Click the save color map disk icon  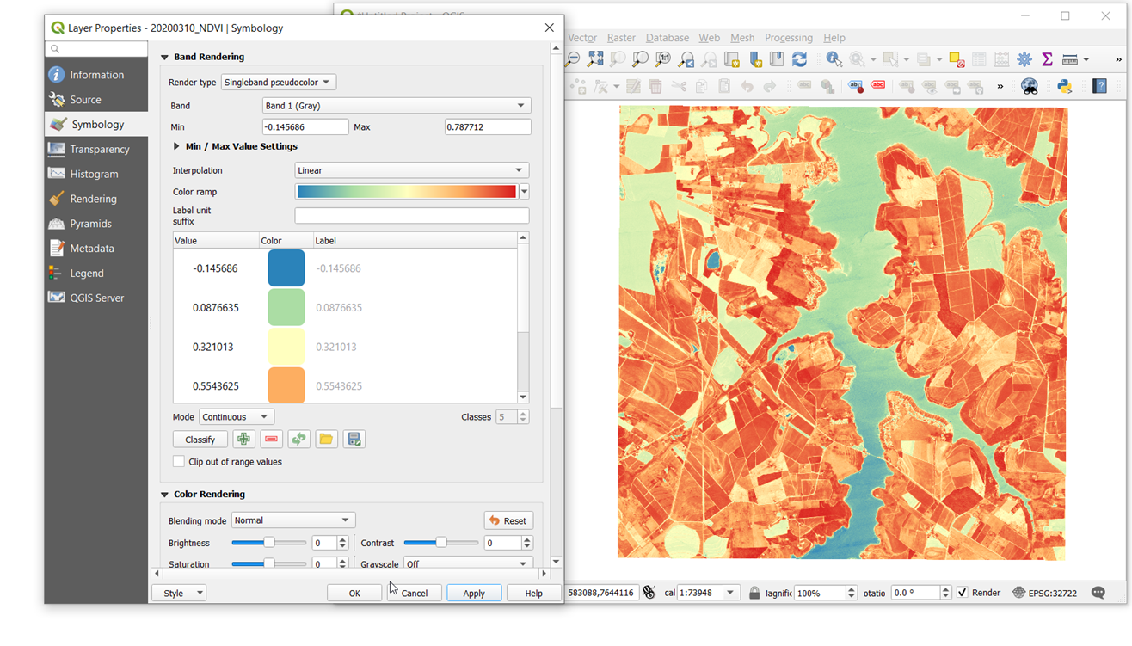pos(354,439)
